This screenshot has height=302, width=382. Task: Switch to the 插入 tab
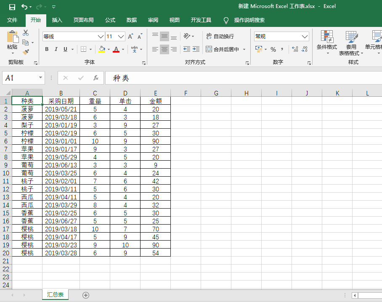point(57,20)
